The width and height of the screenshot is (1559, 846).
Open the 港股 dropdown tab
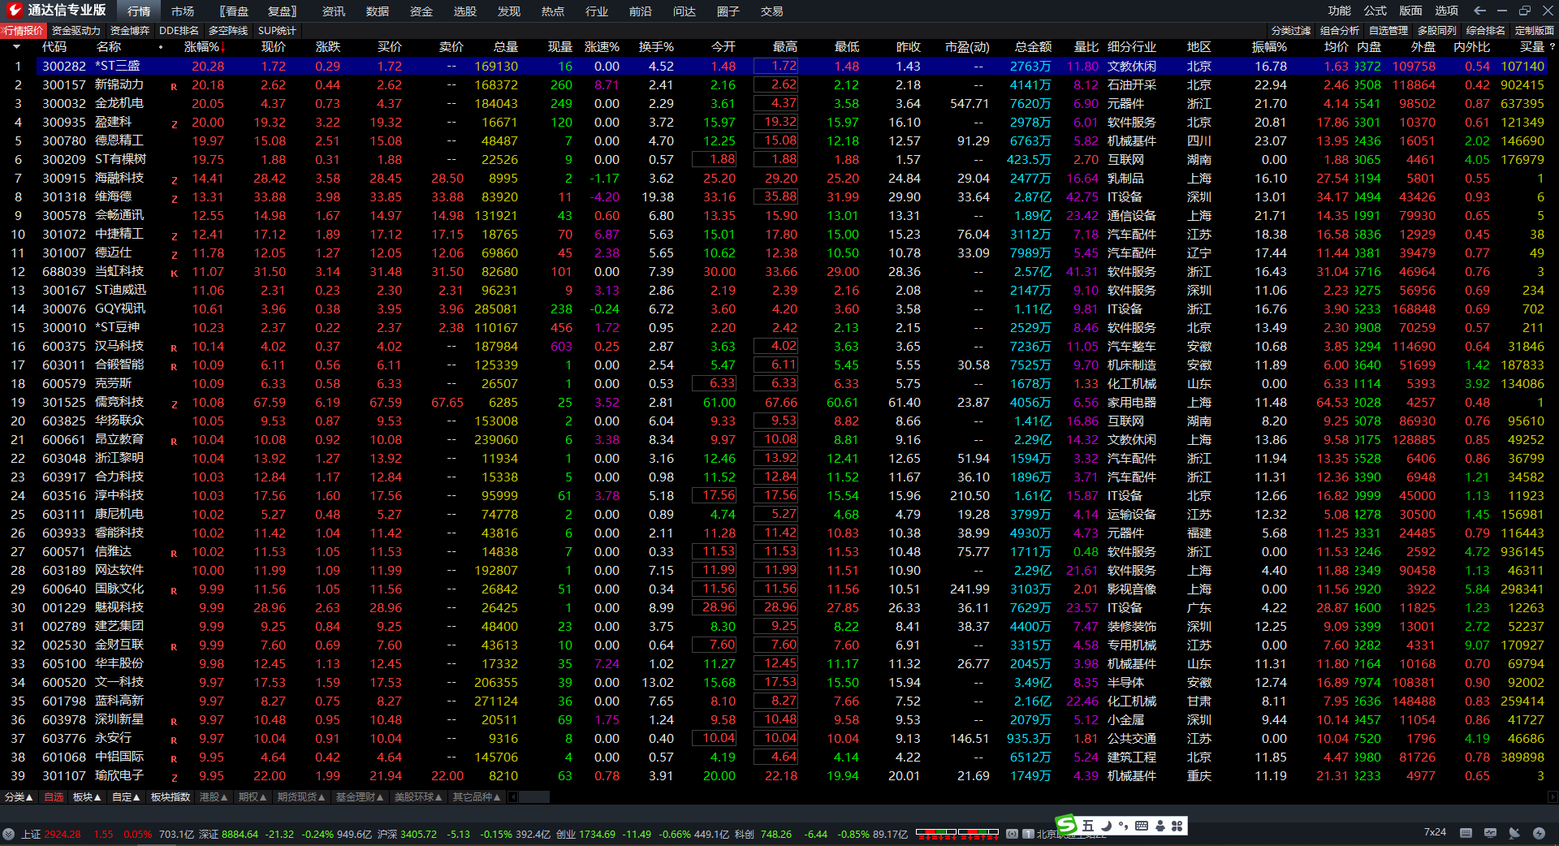(x=214, y=797)
